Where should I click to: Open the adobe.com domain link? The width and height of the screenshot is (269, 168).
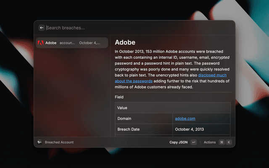click(185, 118)
